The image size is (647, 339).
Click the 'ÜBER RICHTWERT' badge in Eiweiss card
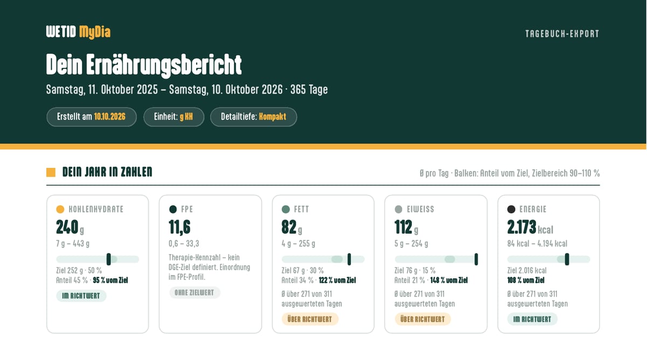pos(423,319)
